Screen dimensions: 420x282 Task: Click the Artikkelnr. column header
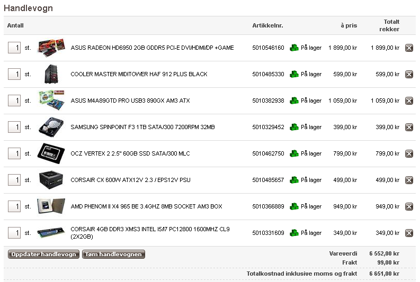click(267, 25)
